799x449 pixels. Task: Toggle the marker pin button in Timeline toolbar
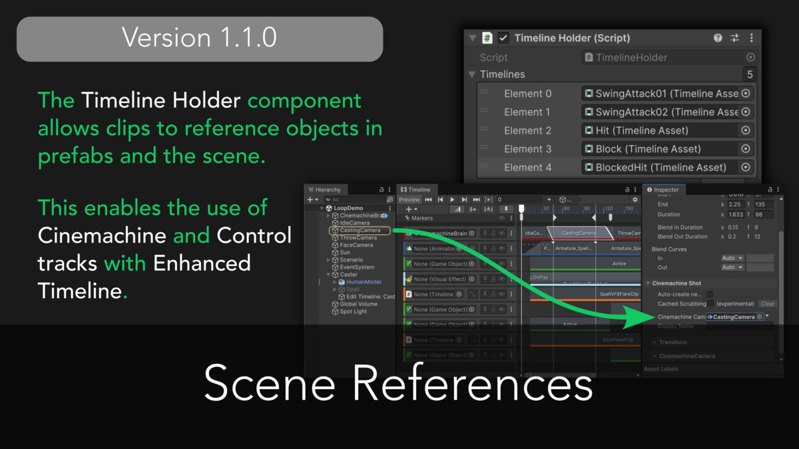tap(506, 209)
